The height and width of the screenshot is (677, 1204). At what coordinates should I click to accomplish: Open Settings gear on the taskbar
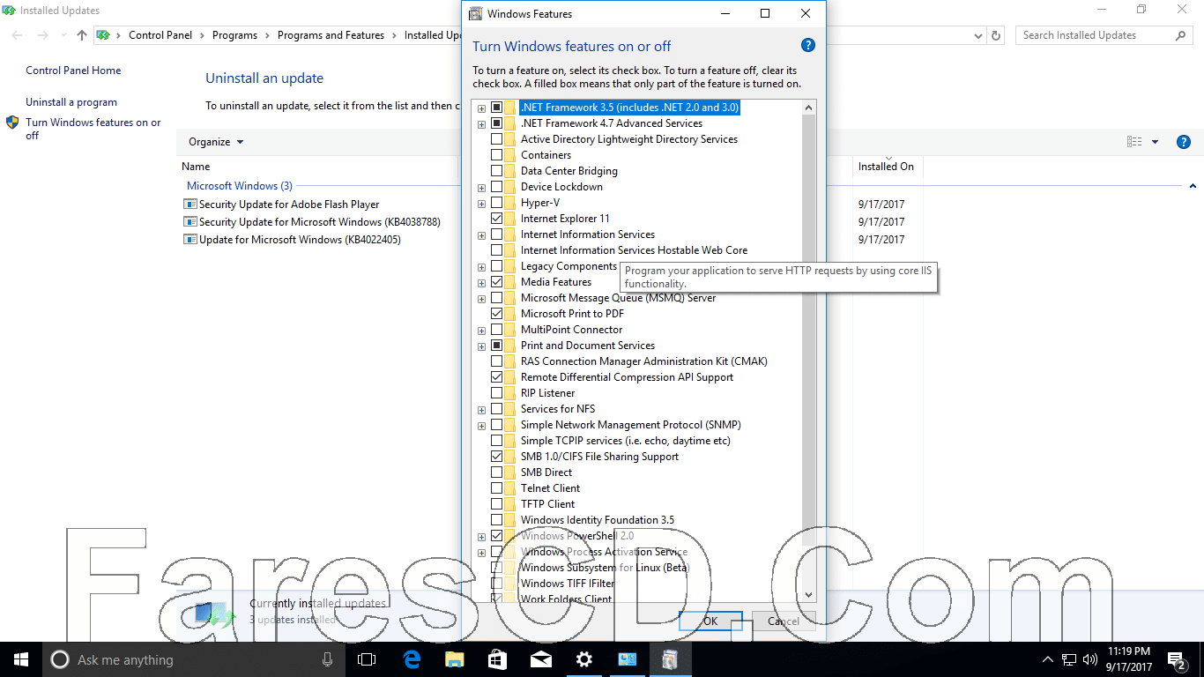point(583,659)
